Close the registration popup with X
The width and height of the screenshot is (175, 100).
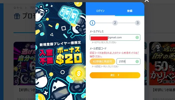pos(147,1)
